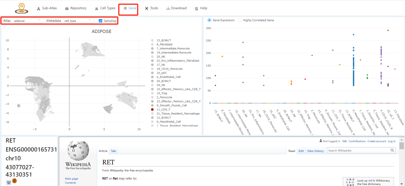Click the Create account link
The height and width of the screenshot is (186, 405).
click(x=376, y=141)
